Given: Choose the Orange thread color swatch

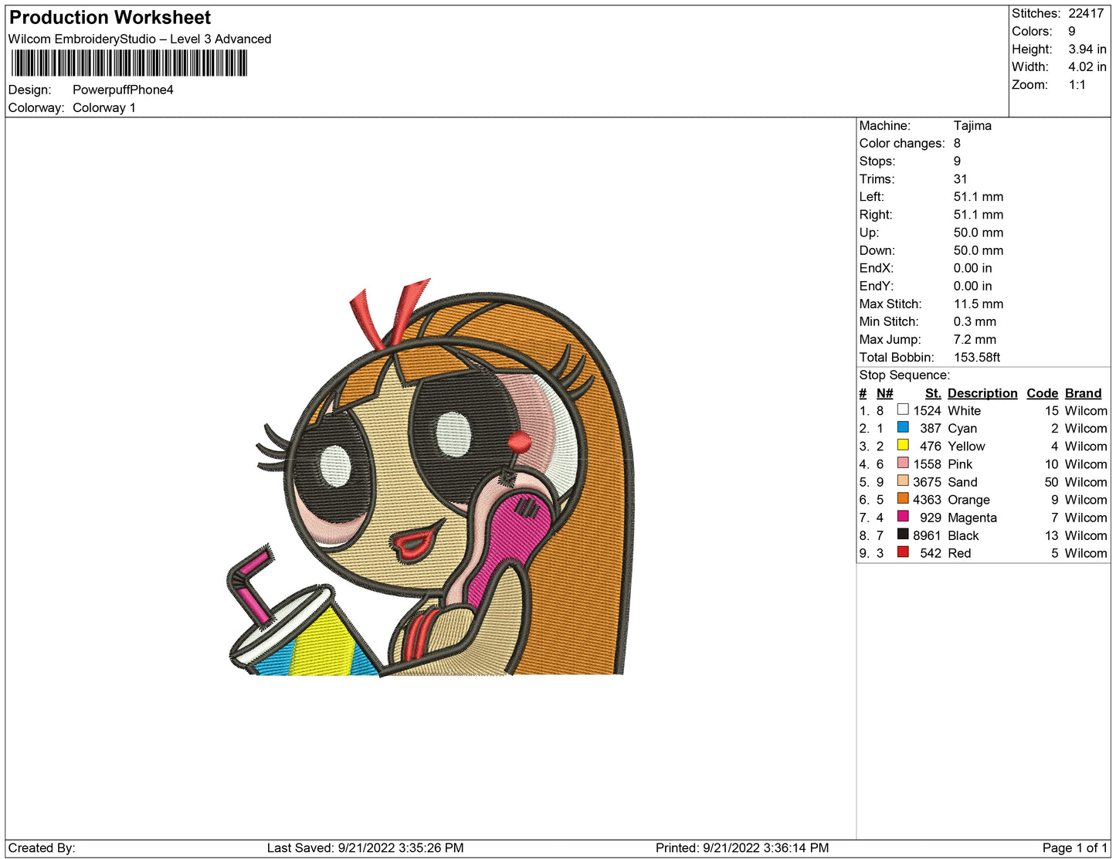Looking at the screenshot, I should [903, 498].
